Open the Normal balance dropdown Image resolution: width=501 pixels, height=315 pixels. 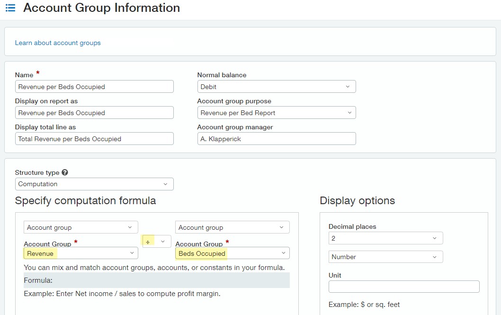click(276, 87)
